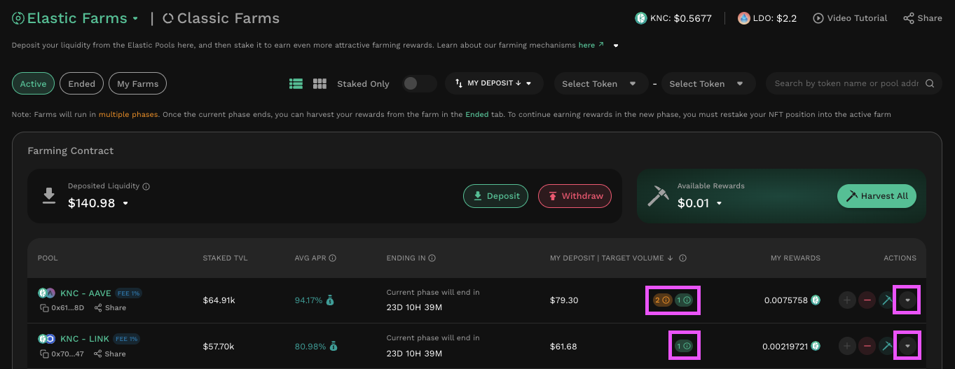This screenshot has width=955, height=369.
Task: Expand the KNC - LINK row actions arrow
Action: 908,346
